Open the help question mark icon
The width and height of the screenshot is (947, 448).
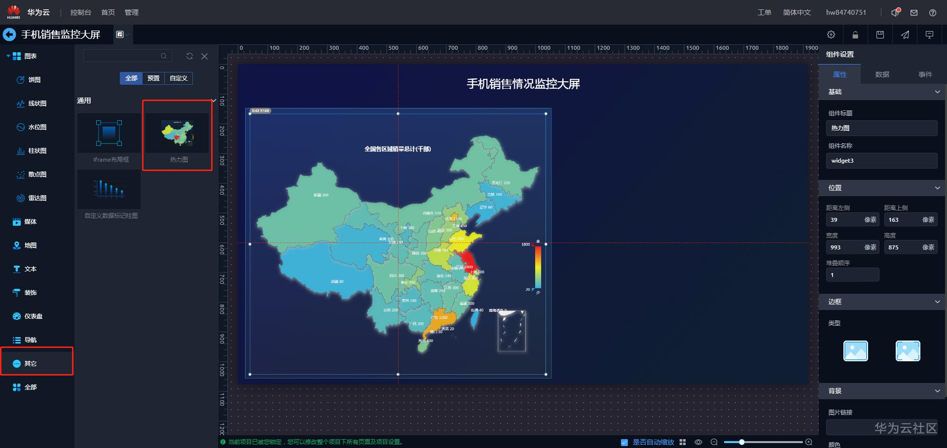click(933, 13)
